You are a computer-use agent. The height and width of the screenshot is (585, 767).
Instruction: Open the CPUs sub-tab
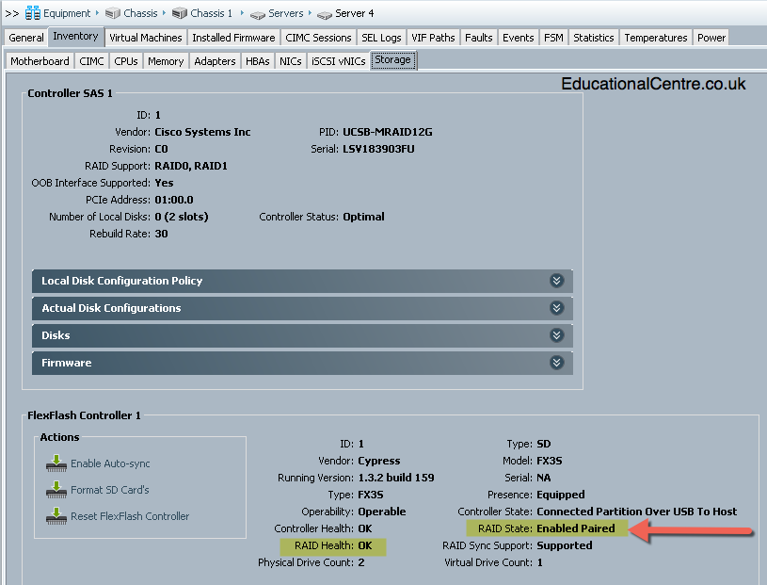126,61
